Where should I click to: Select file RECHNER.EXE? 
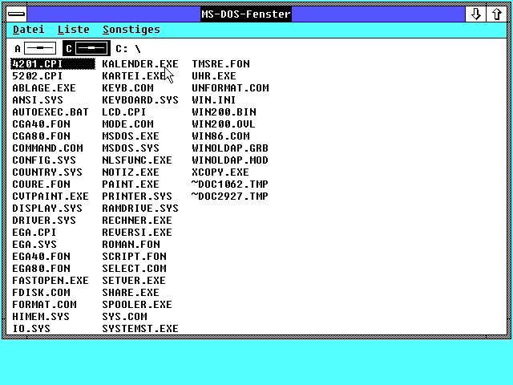tap(136, 221)
